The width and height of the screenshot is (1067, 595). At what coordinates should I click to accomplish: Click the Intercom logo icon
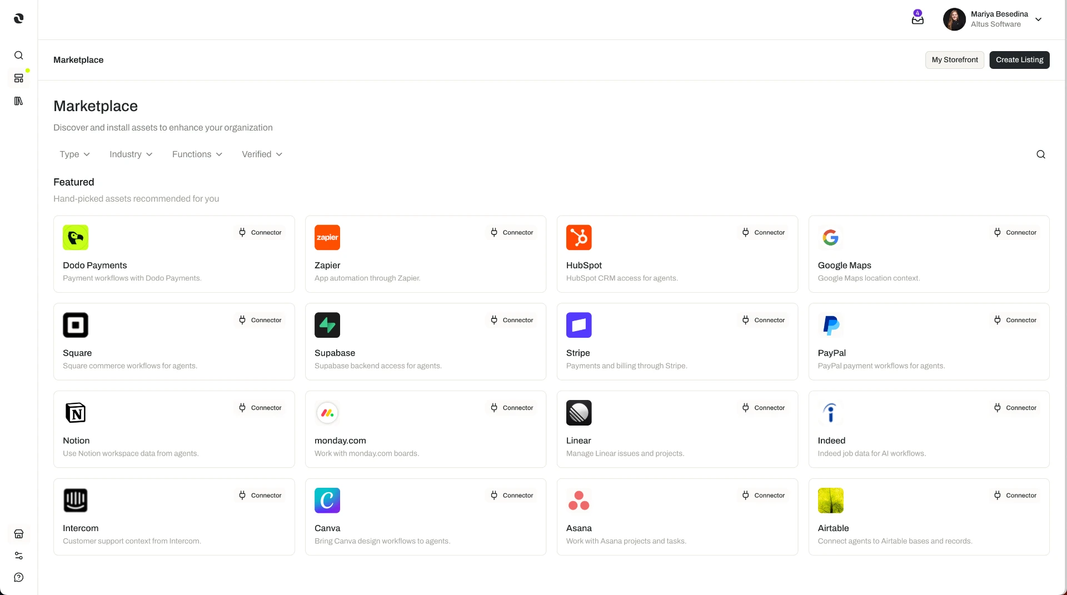[x=76, y=501]
